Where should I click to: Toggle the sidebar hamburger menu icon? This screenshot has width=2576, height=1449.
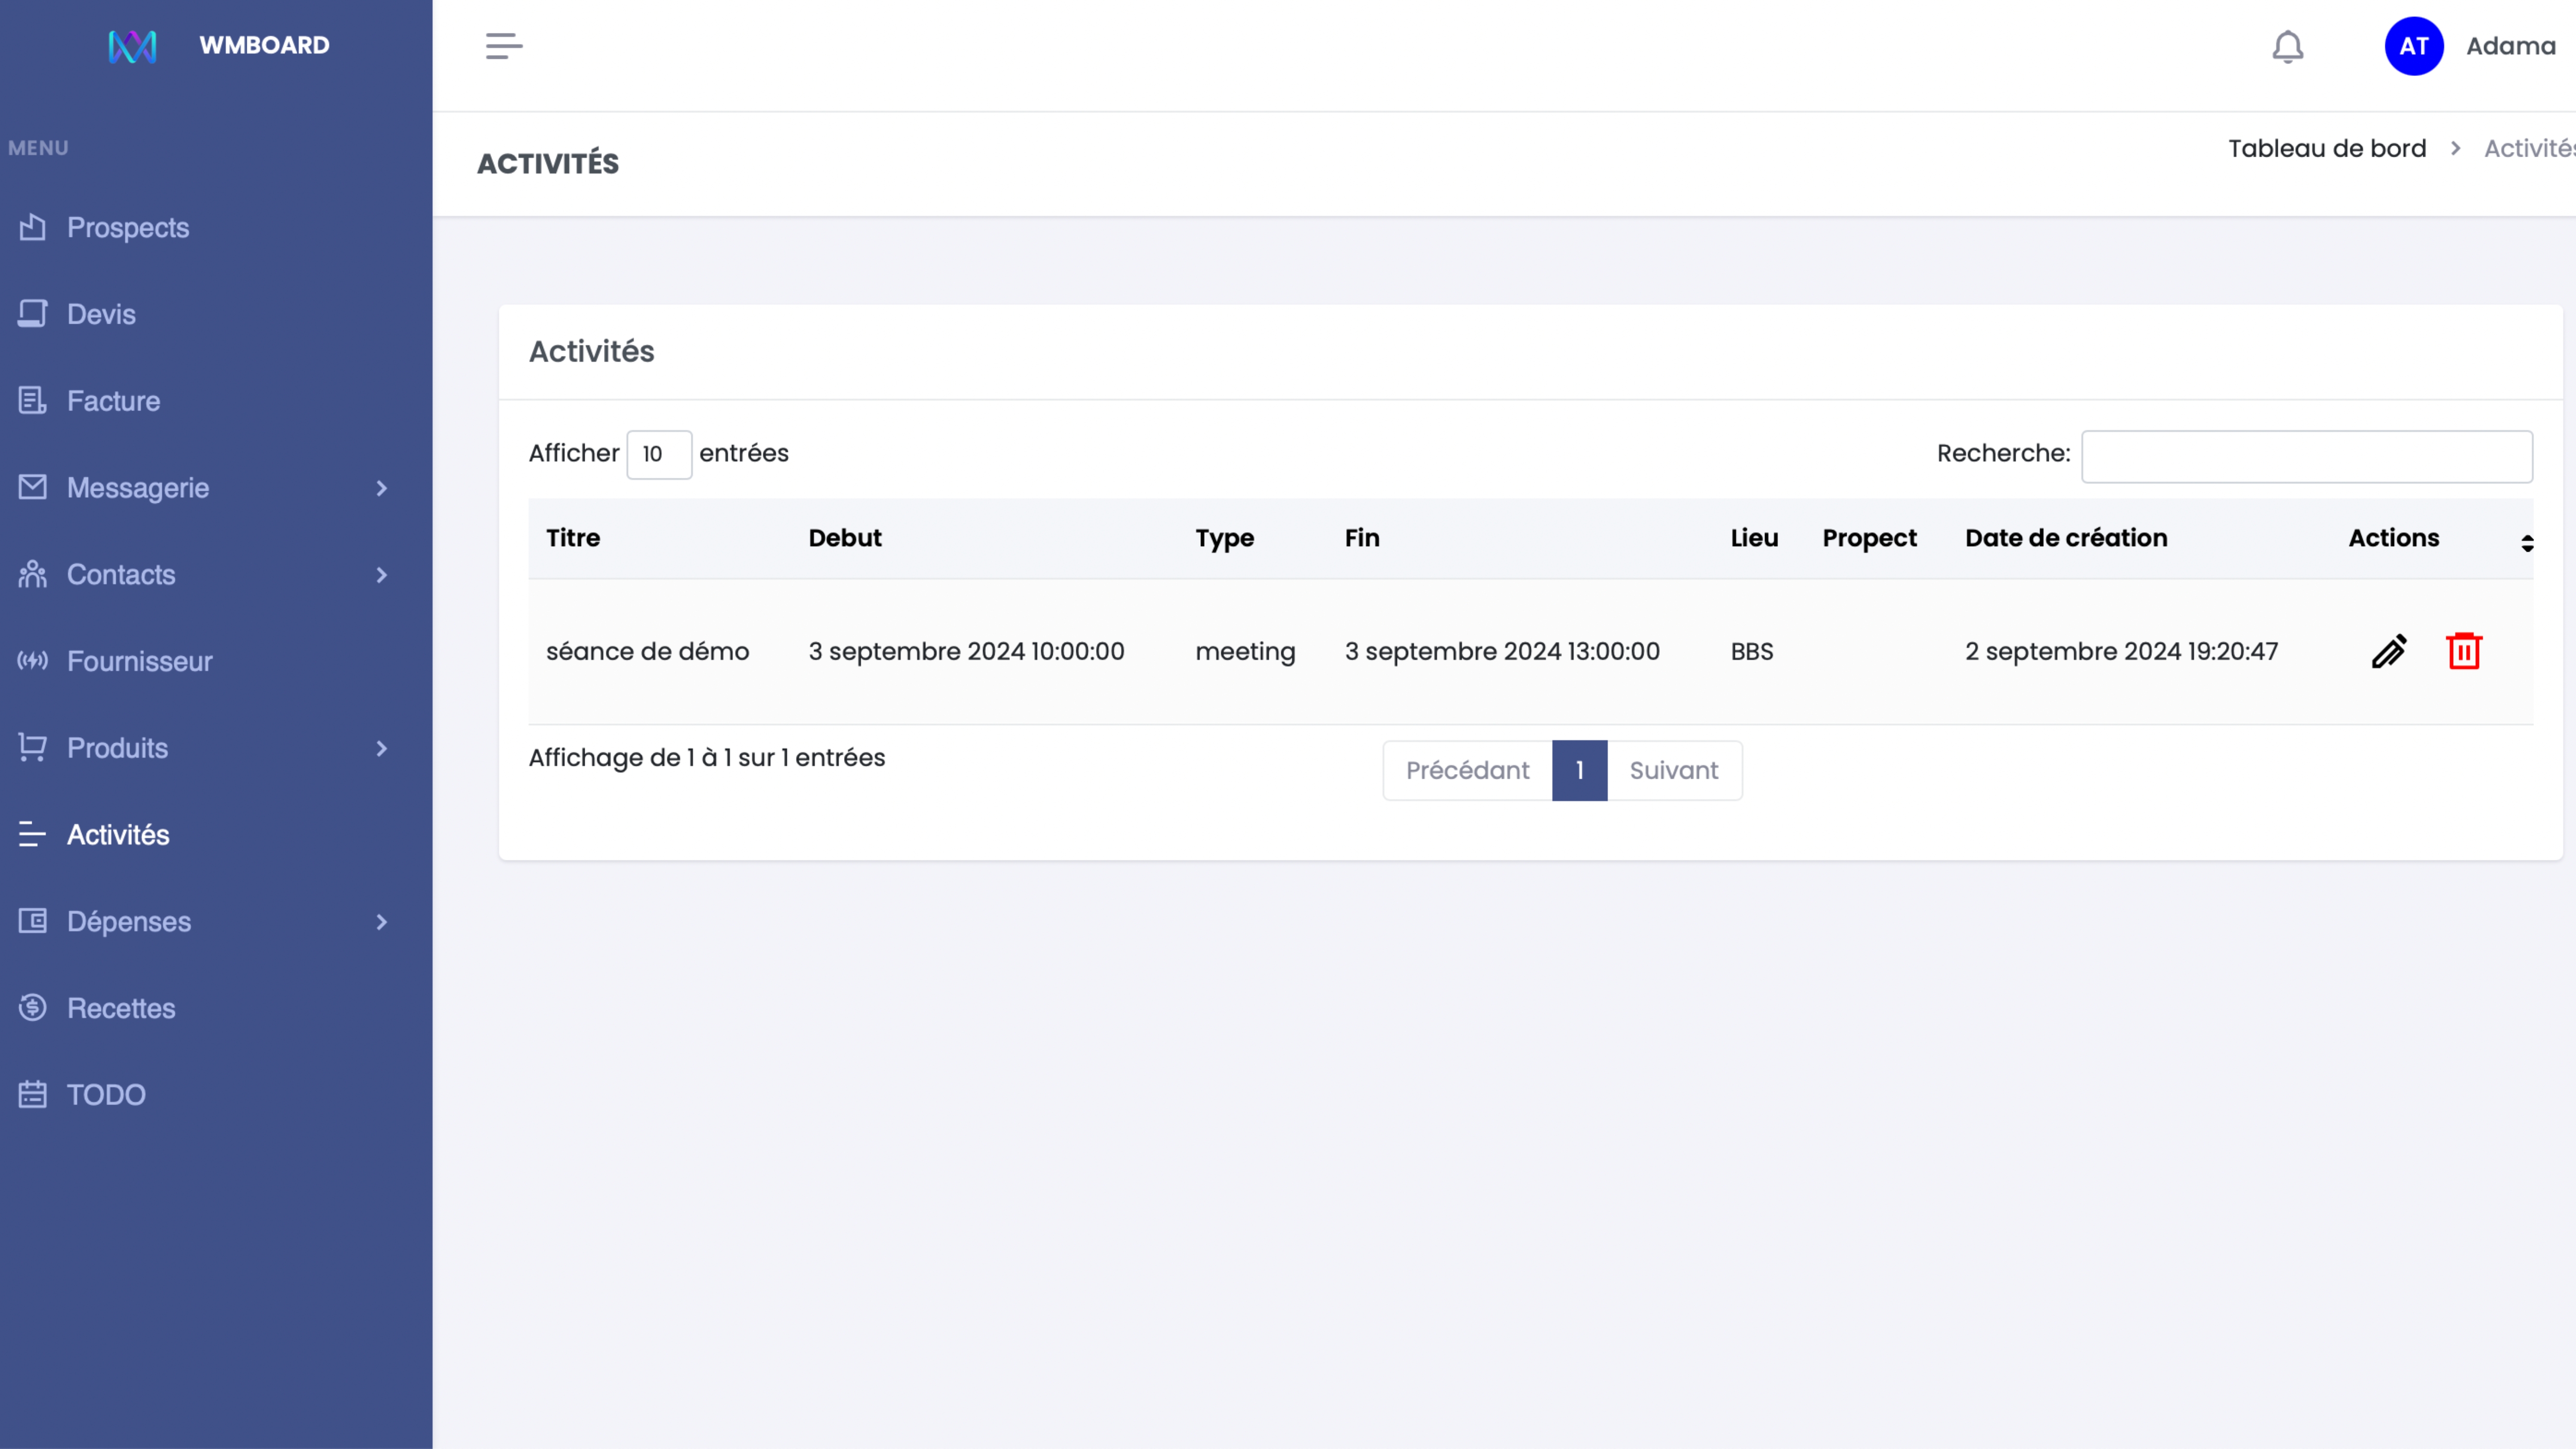click(x=504, y=46)
